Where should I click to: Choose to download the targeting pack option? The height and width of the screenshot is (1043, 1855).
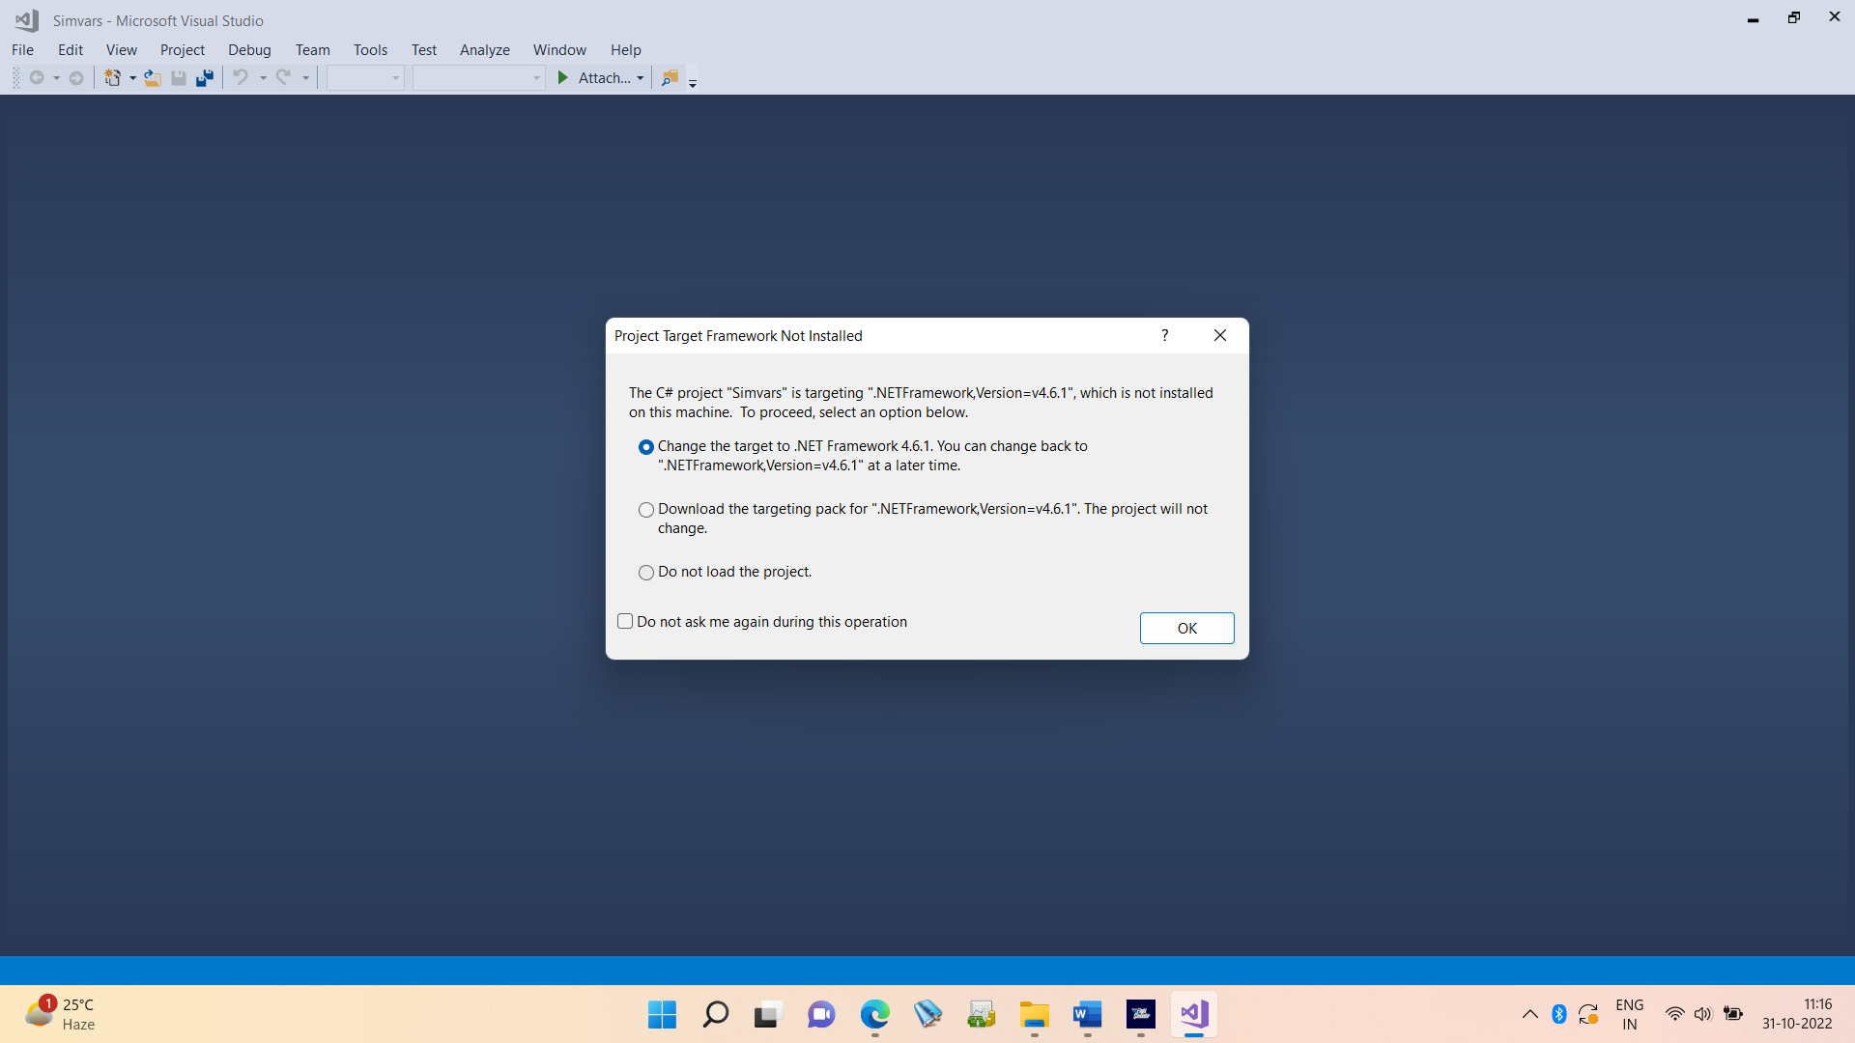tap(645, 509)
